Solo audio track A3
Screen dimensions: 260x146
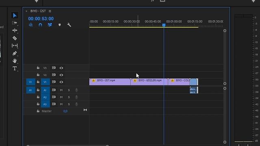(x=69, y=104)
